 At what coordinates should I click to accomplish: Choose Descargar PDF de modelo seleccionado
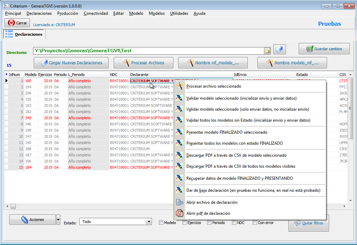pos(236,155)
